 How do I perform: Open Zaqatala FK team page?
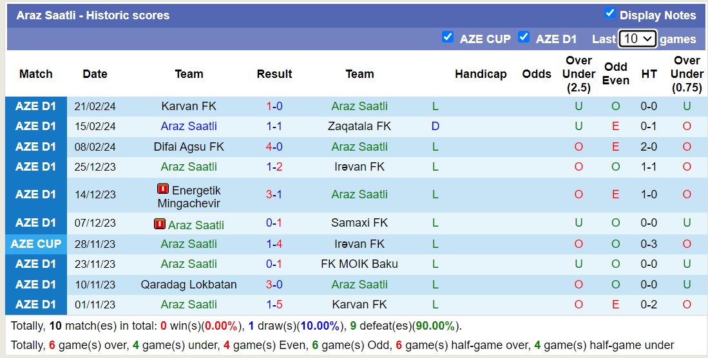[359, 126]
